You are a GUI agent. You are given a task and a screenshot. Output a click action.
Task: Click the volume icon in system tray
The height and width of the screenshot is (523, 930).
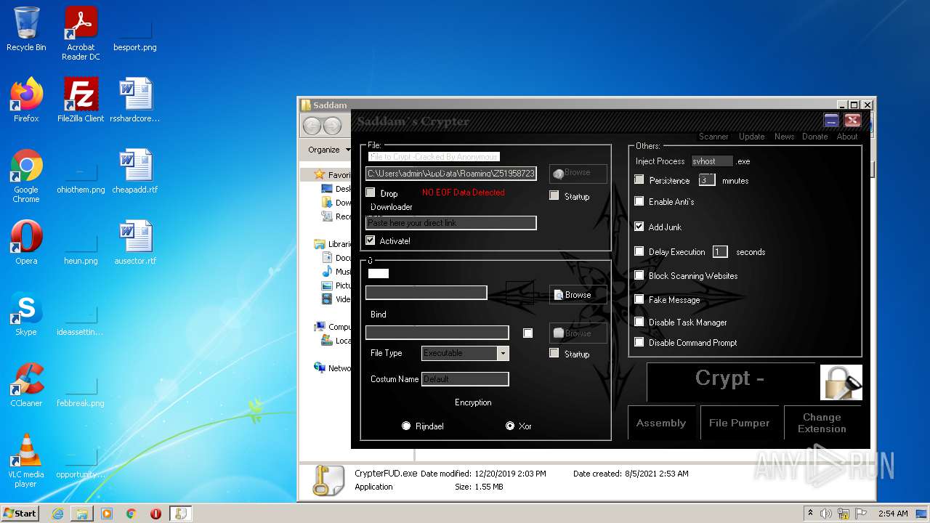(x=826, y=514)
